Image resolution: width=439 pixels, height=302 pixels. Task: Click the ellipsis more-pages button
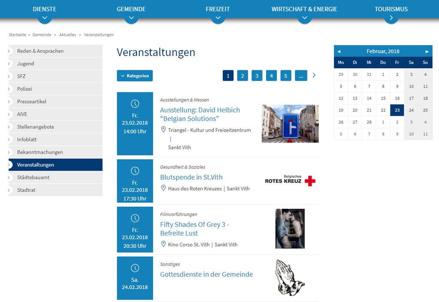coord(301,75)
